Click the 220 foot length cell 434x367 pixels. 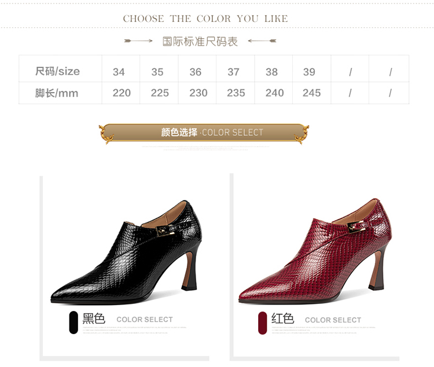pos(122,93)
